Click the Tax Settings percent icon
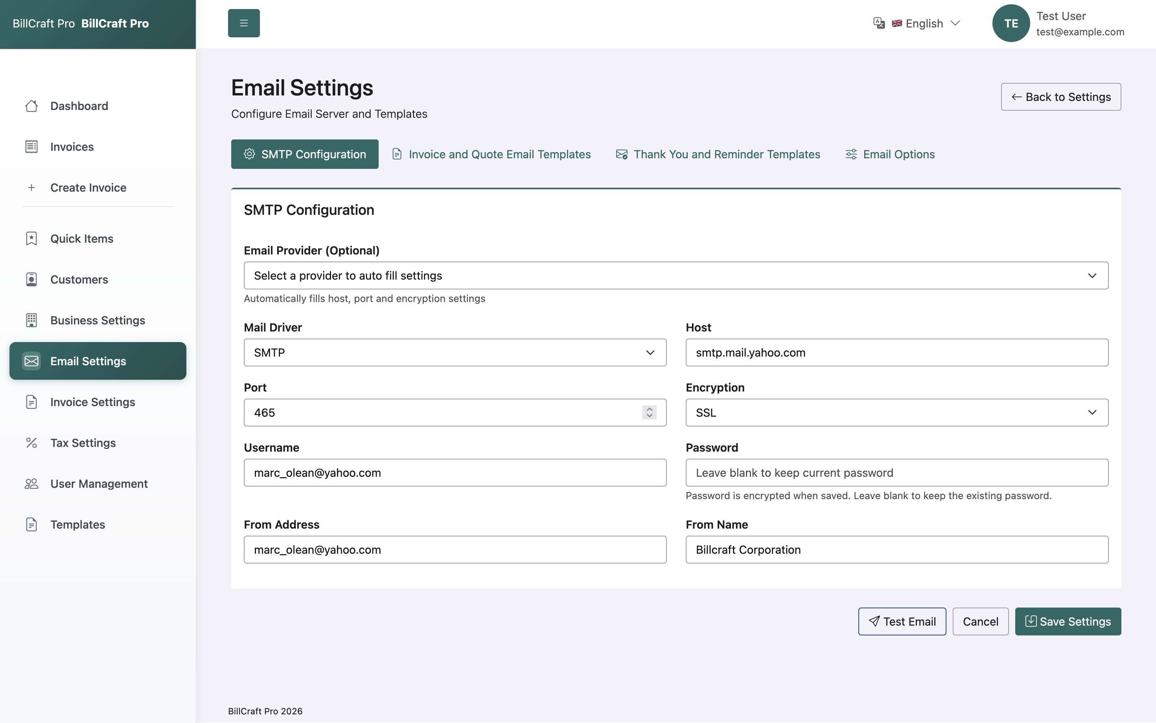This screenshot has height=723, width=1156. 31,443
